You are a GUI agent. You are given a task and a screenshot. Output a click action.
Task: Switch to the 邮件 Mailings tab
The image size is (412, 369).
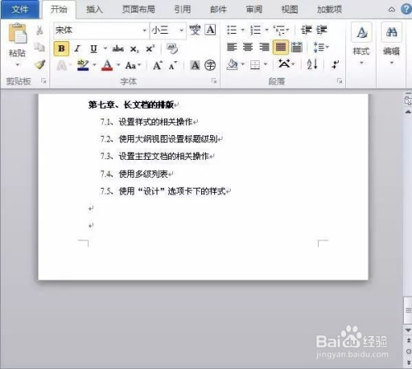(218, 9)
